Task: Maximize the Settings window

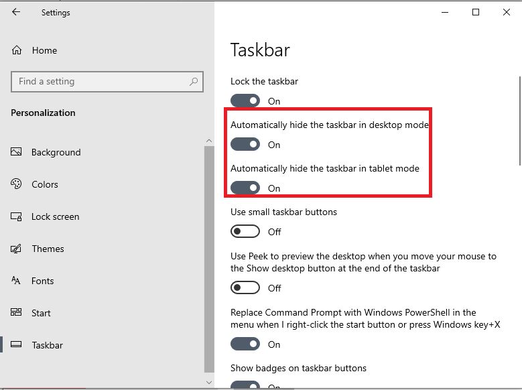Action: [x=476, y=12]
